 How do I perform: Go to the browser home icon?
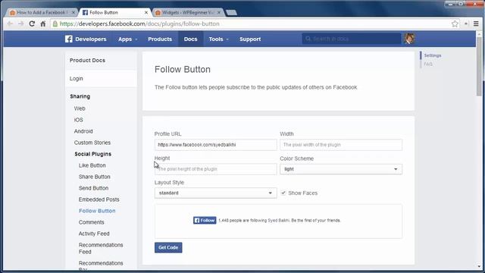click(43, 24)
